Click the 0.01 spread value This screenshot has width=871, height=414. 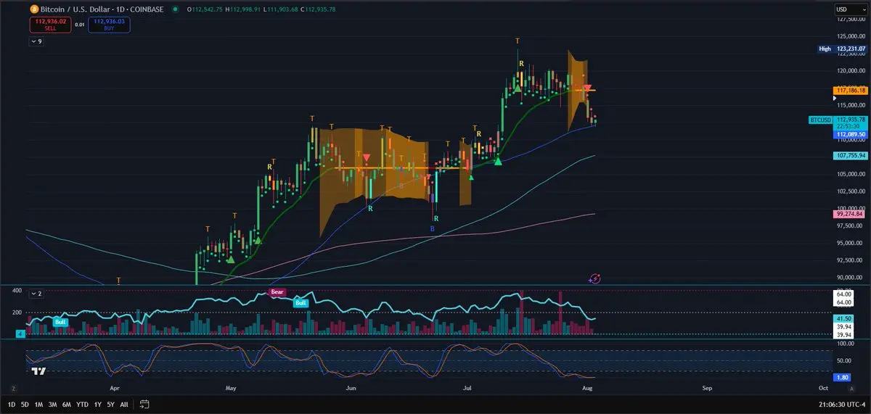click(x=80, y=25)
